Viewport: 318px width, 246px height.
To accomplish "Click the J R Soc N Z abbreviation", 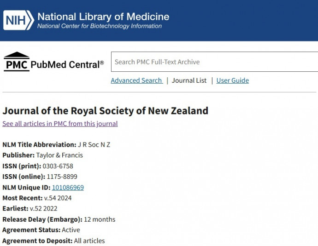I will pyautogui.click(x=94, y=145).
